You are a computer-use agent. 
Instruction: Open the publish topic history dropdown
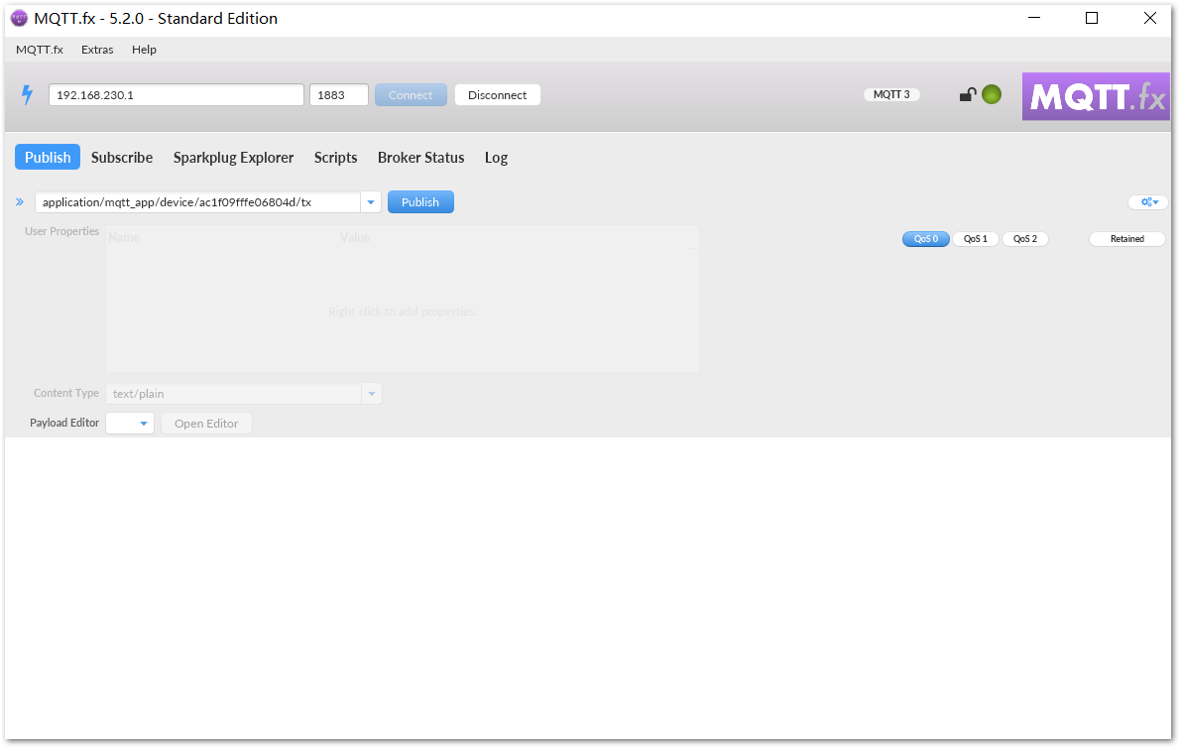coord(371,202)
